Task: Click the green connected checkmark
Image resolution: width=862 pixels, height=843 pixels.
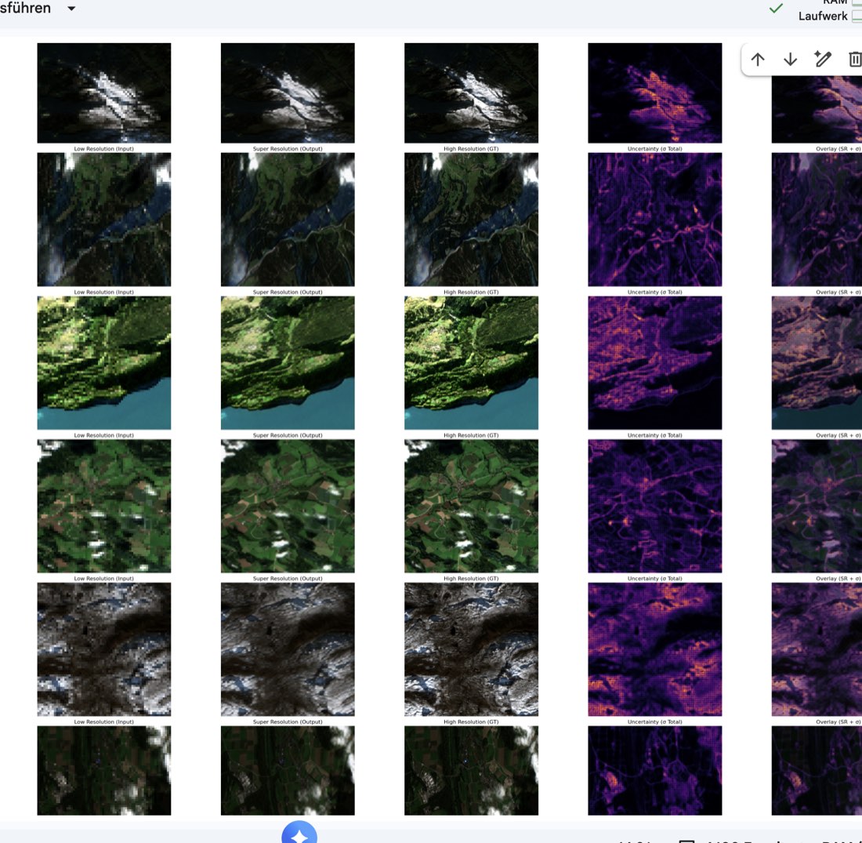Action: (x=776, y=9)
